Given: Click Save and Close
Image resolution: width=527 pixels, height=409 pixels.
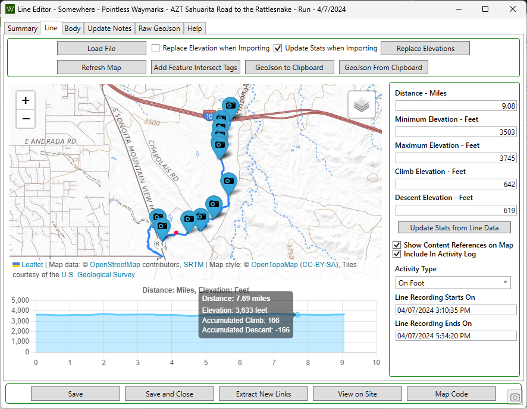Looking at the screenshot, I should coord(170,394).
